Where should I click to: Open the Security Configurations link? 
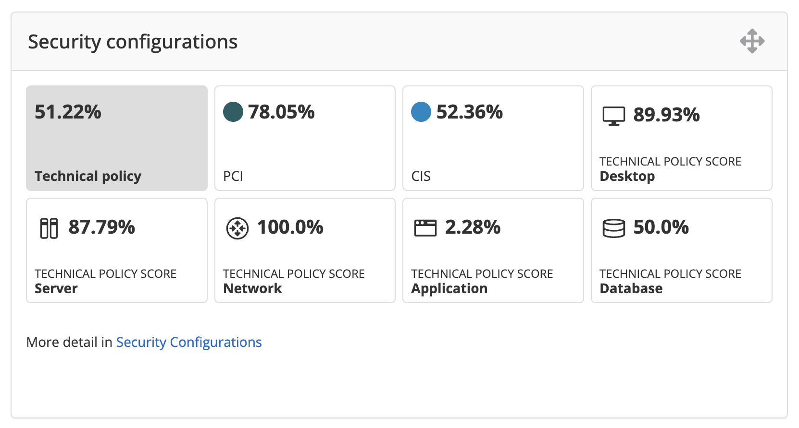(189, 342)
